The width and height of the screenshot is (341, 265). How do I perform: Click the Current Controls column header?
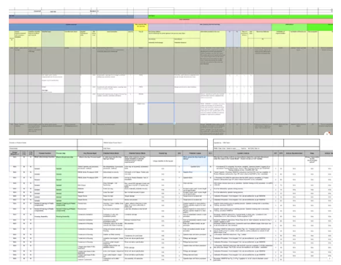click(x=243, y=153)
